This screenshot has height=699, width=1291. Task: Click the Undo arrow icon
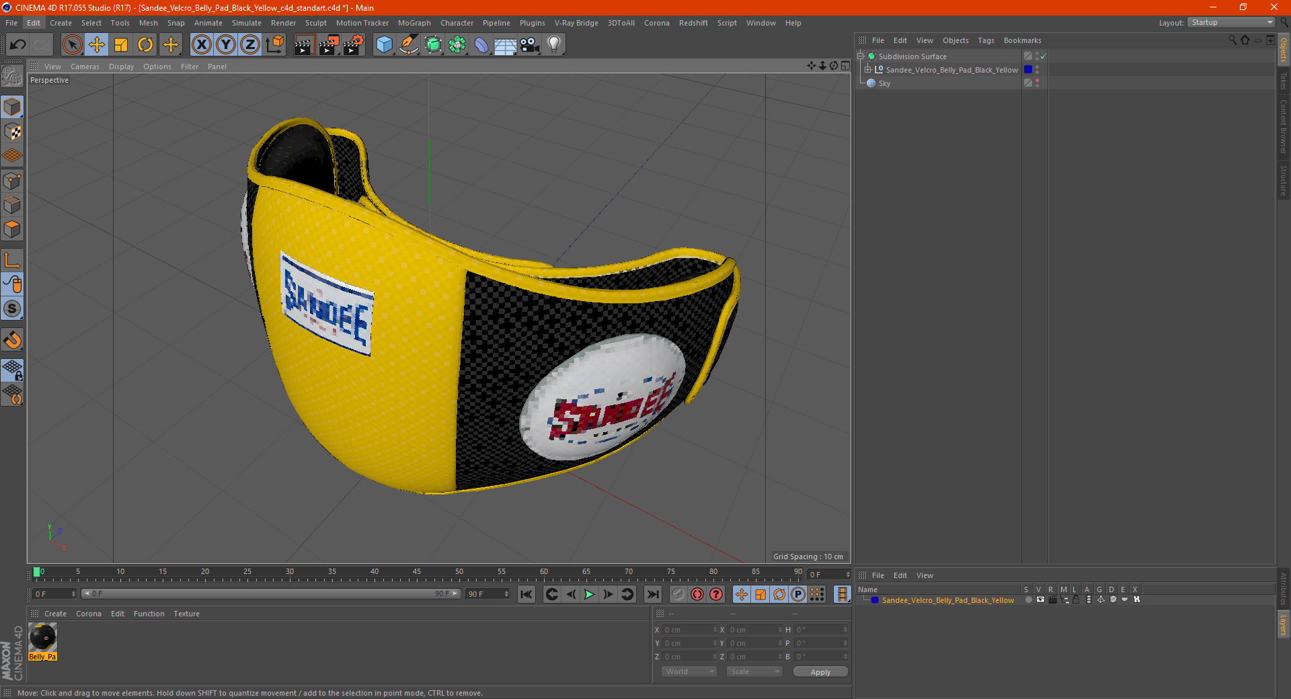coord(18,45)
